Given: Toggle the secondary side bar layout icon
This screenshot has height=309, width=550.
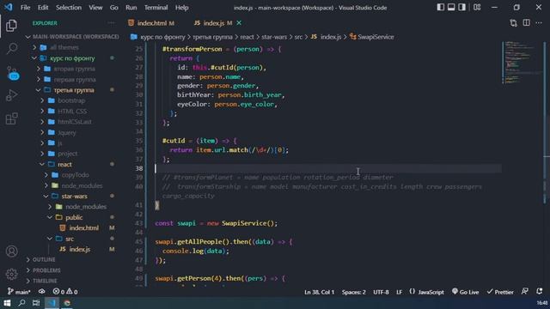Looking at the screenshot, I should (462, 8).
